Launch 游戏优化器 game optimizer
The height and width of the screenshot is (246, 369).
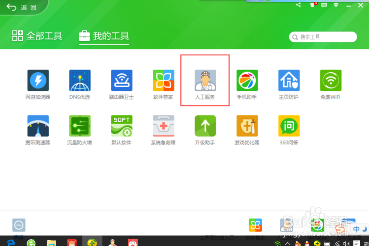247,126
